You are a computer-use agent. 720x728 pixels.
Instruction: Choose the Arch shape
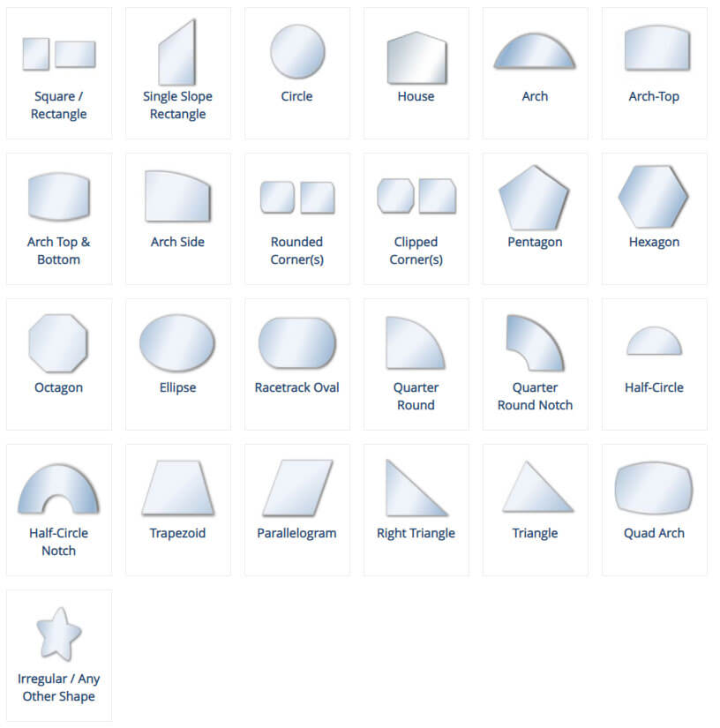pos(535,51)
